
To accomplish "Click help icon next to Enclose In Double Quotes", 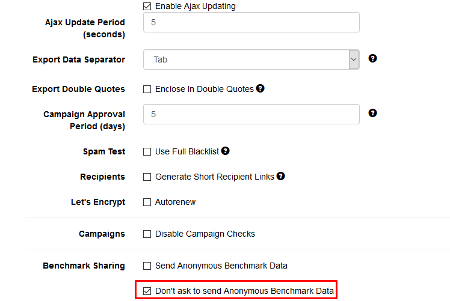I will coord(260,88).
